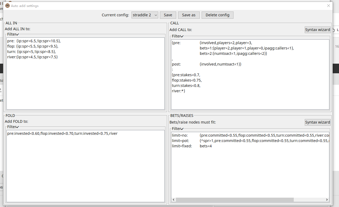Viewport: 339px width, 207px height.
Task: Click the 'pre:invested<0.60...' line in FOLD filter
Action: point(62,133)
